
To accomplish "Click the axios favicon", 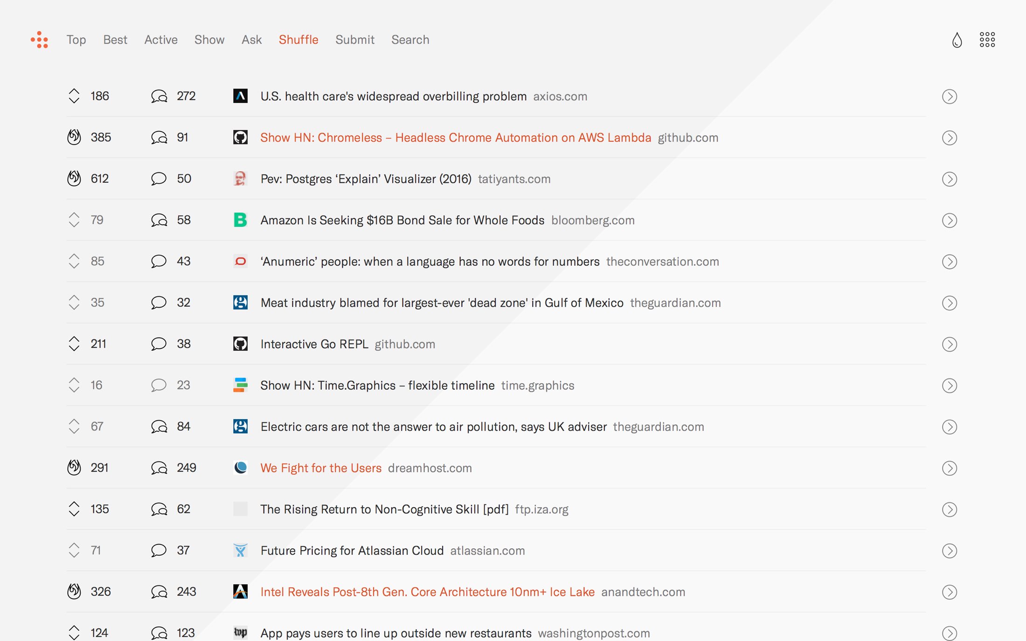I will pos(240,96).
